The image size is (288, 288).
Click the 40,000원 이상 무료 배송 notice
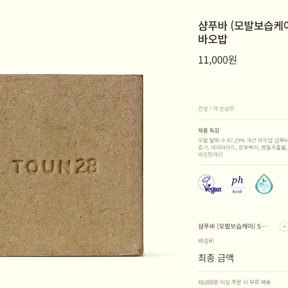pos(234,282)
